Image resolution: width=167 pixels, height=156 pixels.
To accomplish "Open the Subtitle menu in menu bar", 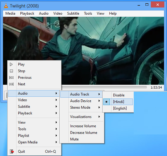I will point(73,13).
